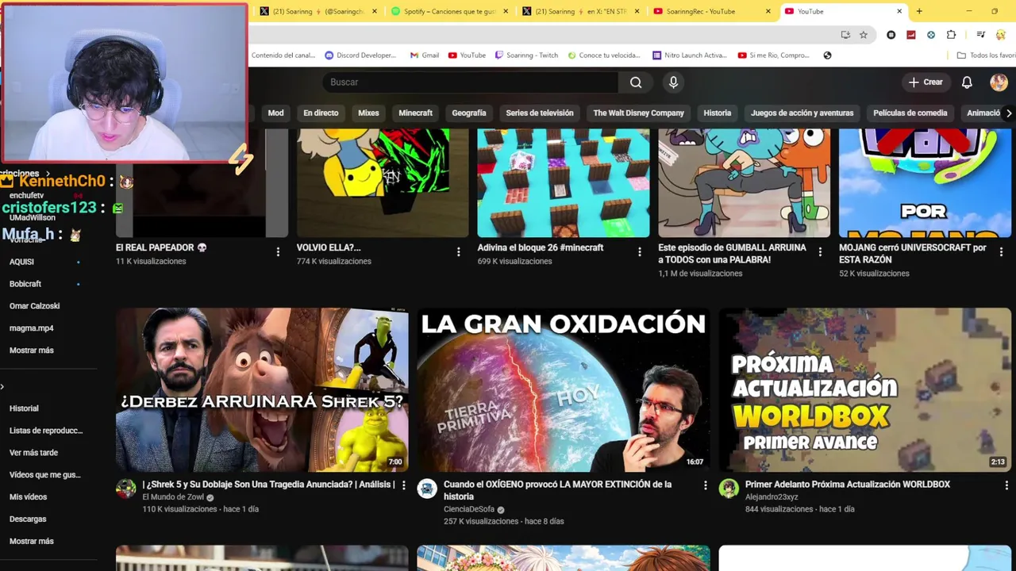
Task: Open options for the GUMBALL episode video
Action: (x=820, y=252)
